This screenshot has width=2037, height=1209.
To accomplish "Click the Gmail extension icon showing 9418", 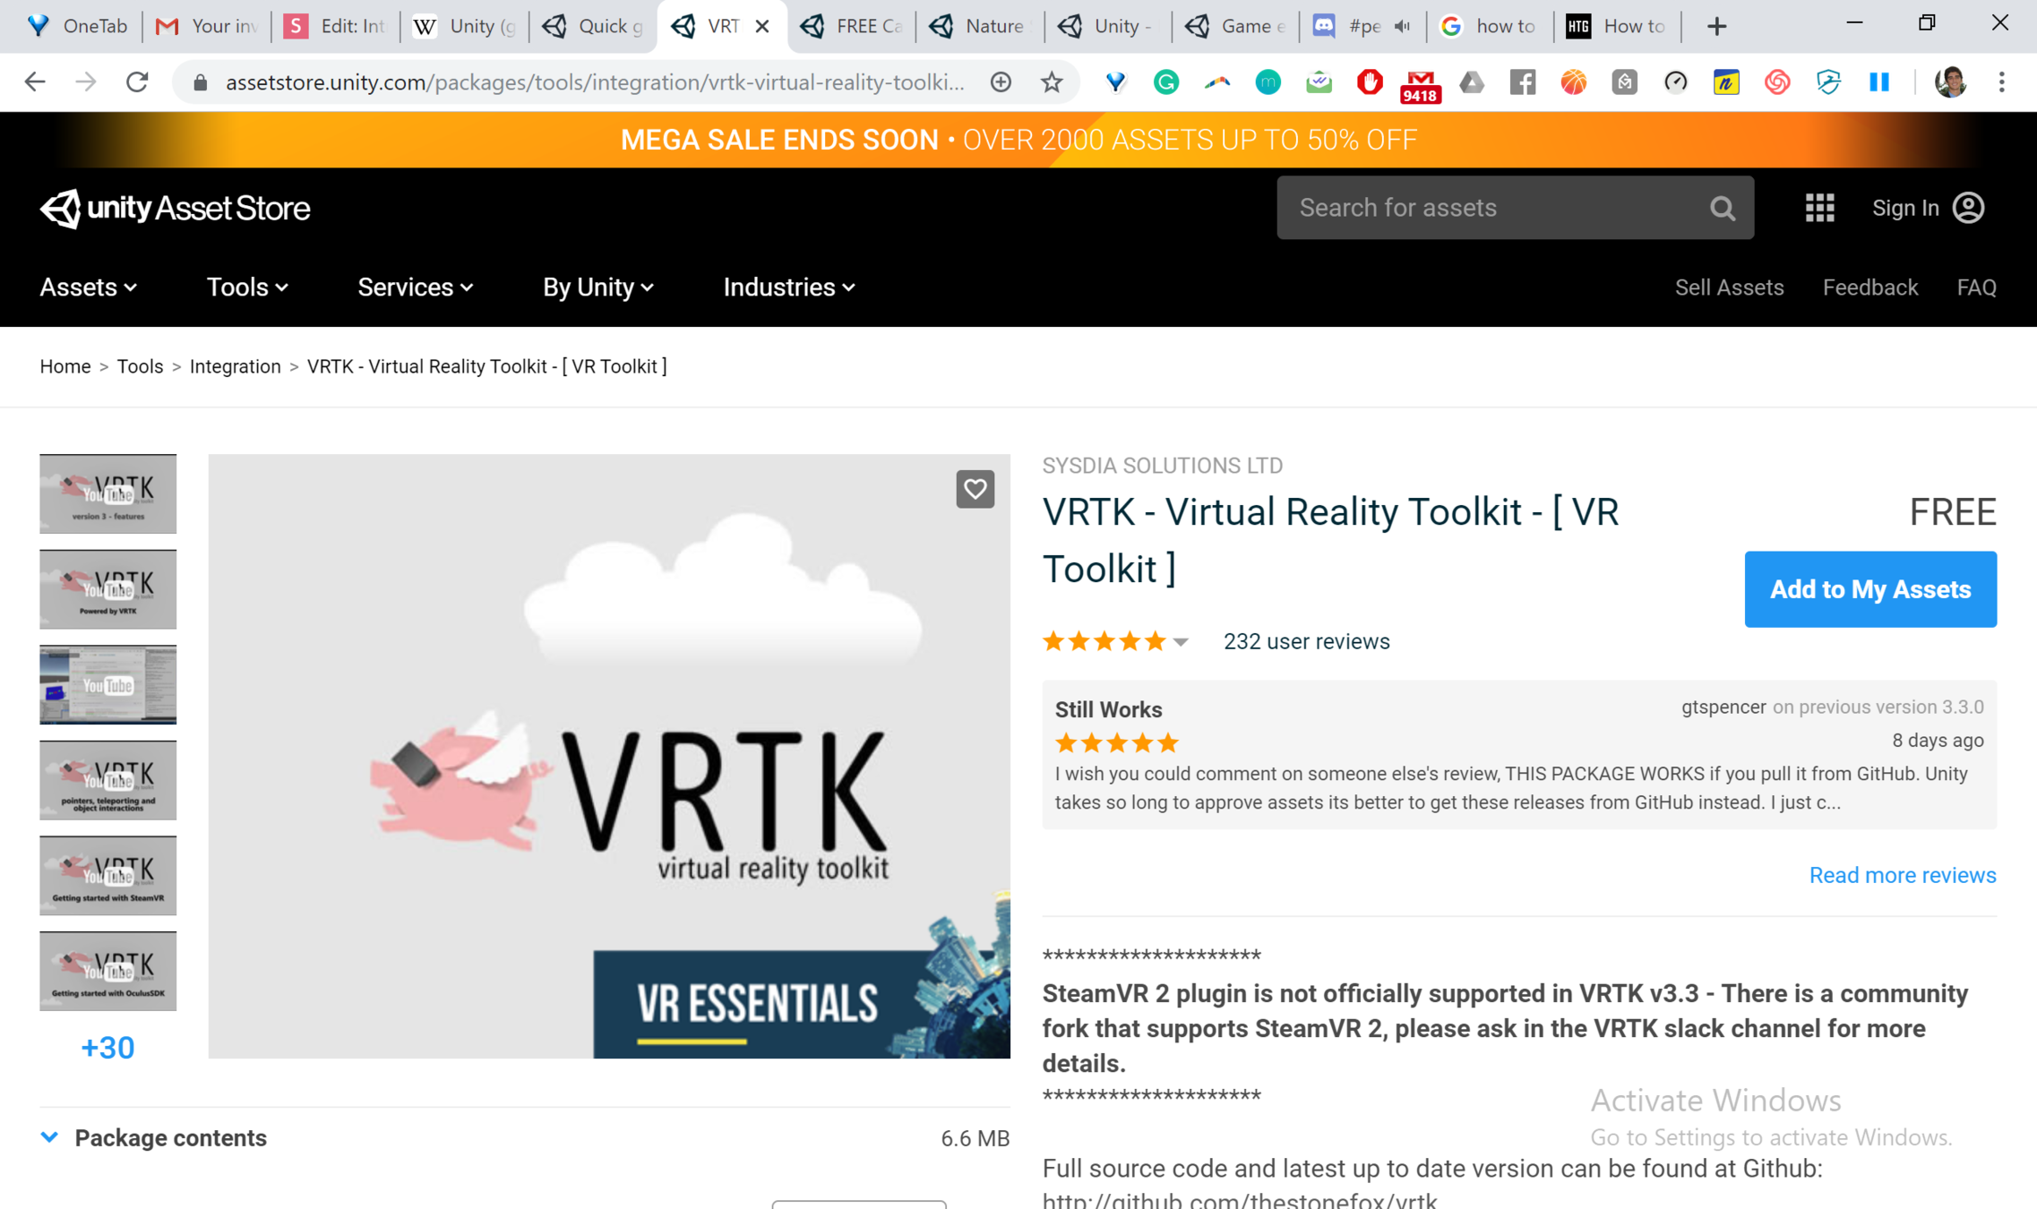I will tap(1420, 84).
